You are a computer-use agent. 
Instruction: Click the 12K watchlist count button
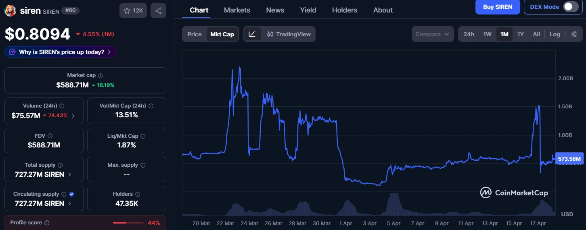(x=133, y=10)
